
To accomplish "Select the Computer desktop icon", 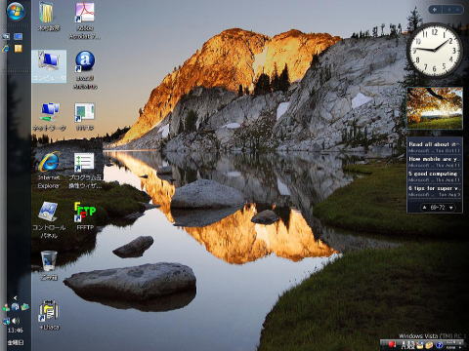I will tap(49, 66).
